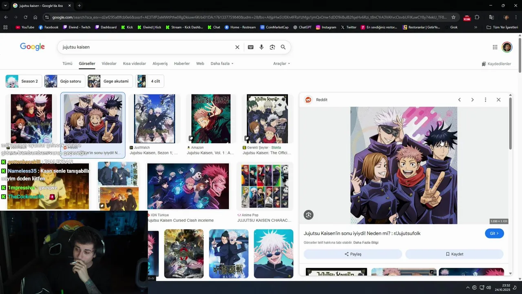Select the Season 2 filter chip
Image resolution: width=522 pixels, height=294 pixels.
click(23, 81)
